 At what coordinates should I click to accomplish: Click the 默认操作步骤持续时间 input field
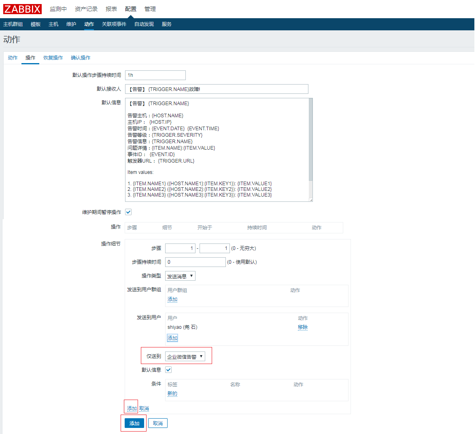[x=155, y=75]
